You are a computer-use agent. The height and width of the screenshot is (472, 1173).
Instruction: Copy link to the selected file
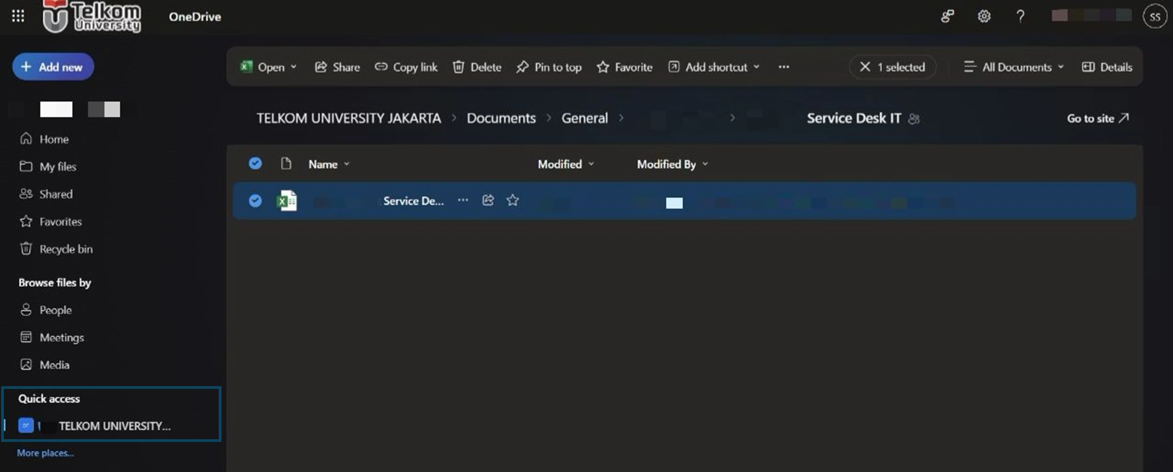(406, 67)
